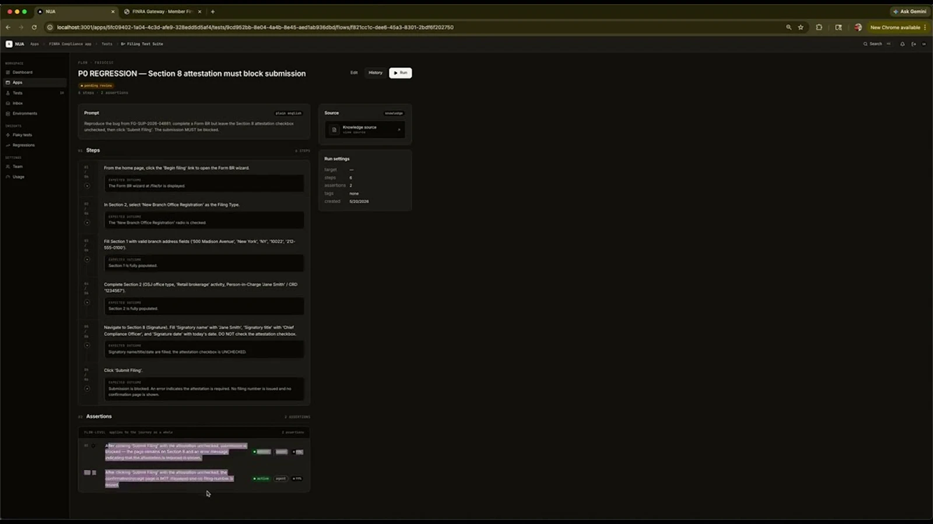Click the step 1 run circle icon
933x524 pixels.
[87, 186]
